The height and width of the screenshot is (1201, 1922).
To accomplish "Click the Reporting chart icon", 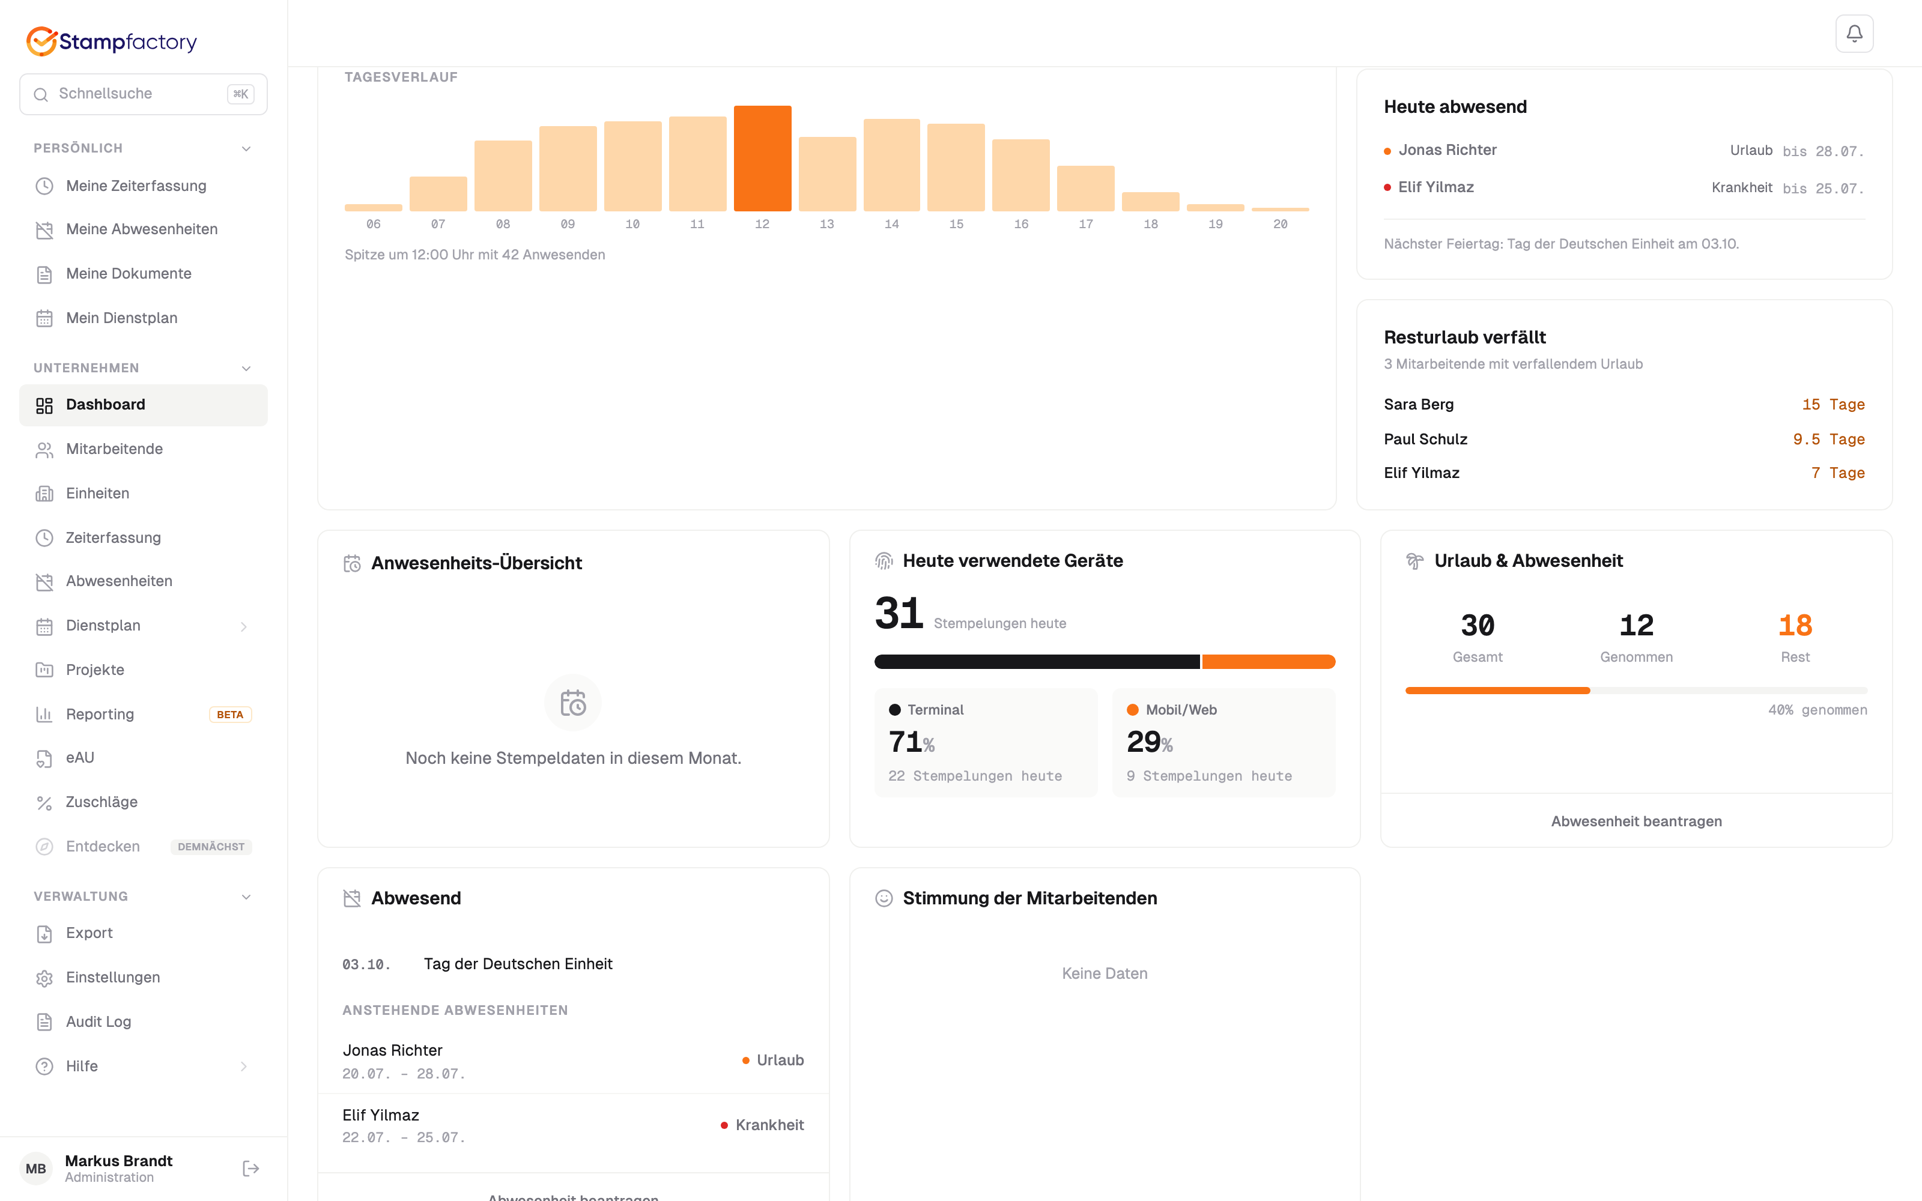I will click(44, 714).
